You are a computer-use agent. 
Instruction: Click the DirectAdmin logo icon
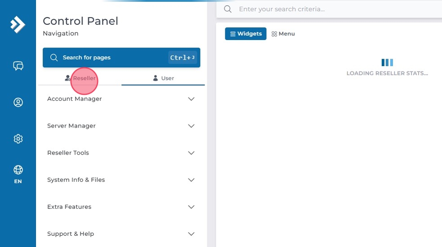coord(18,24)
